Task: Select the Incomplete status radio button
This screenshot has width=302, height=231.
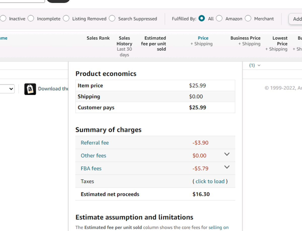Action: tap(31, 19)
